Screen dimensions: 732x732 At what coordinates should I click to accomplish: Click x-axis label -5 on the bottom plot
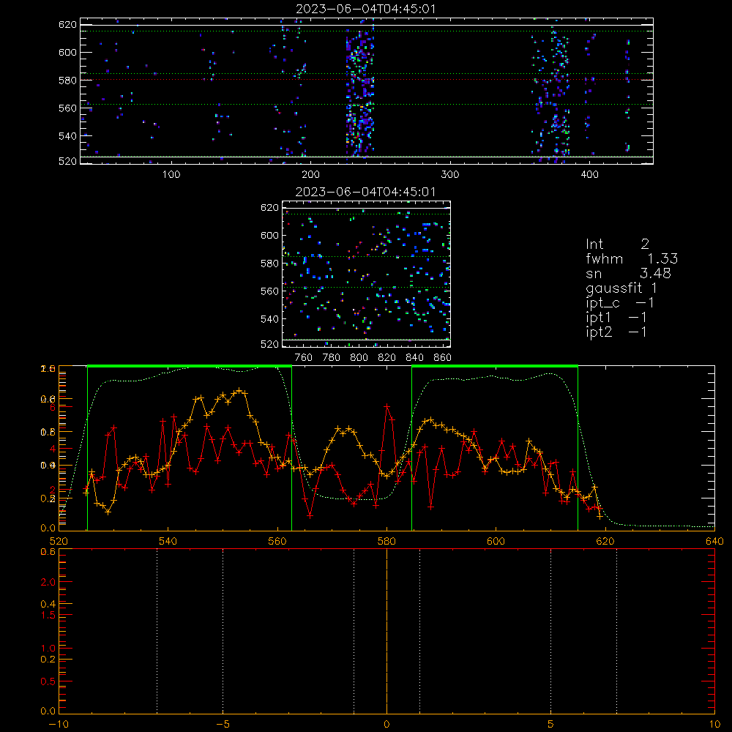(x=223, y=724)
